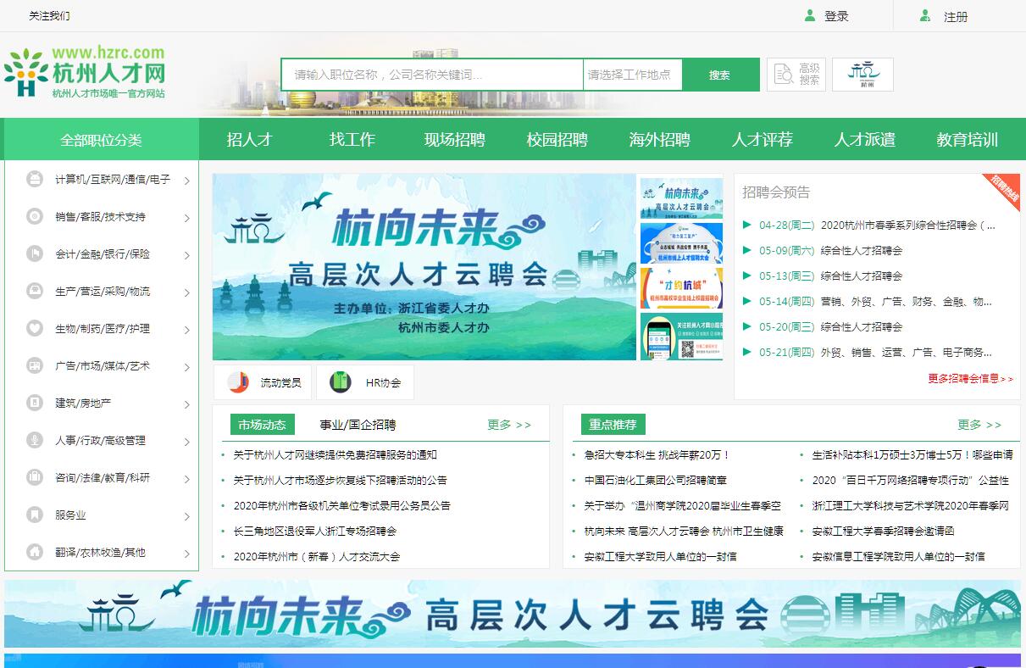Open the HR协会 icon link
The width and height of the screenshot is (1026, 668).
coord(341,382)
